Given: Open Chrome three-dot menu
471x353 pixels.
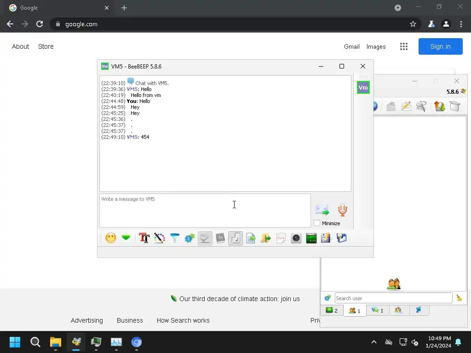Looking at the screenshot, I should [461, 24].
